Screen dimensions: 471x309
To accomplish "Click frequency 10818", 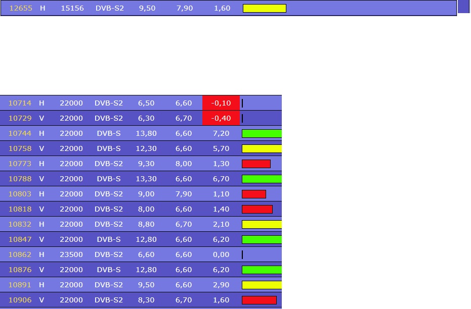I will (x=20, y=209).
